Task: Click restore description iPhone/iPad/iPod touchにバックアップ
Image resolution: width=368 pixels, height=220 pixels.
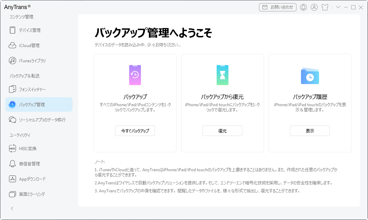Action: [222, 107]
